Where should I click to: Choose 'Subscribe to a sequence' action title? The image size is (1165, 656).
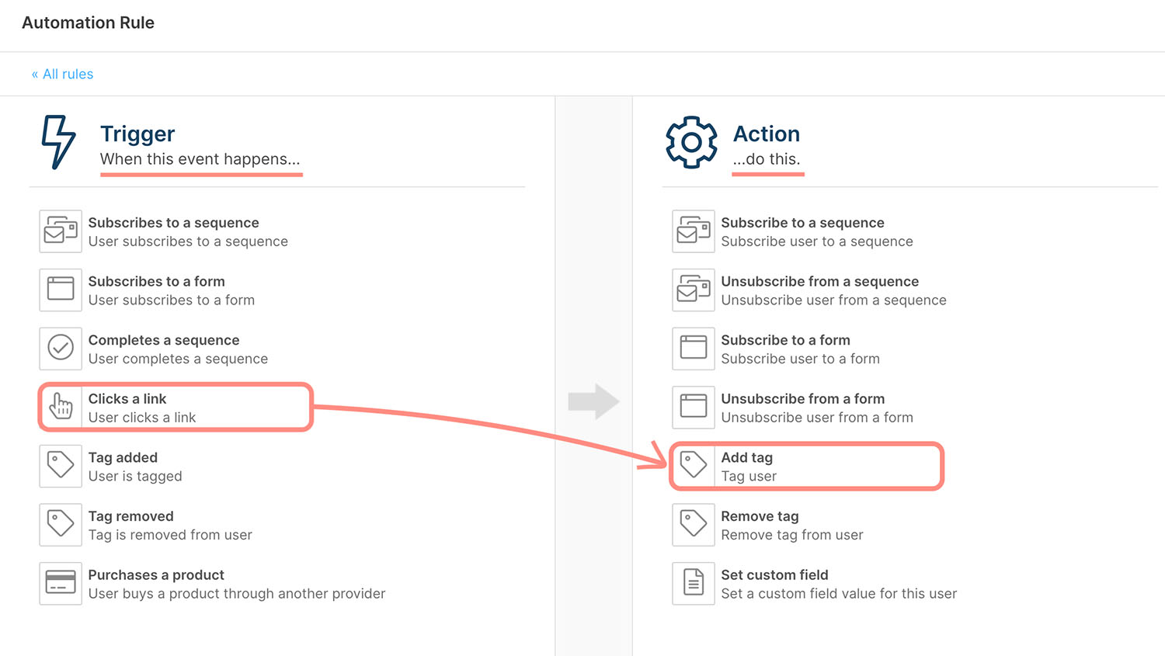[802, 223]
